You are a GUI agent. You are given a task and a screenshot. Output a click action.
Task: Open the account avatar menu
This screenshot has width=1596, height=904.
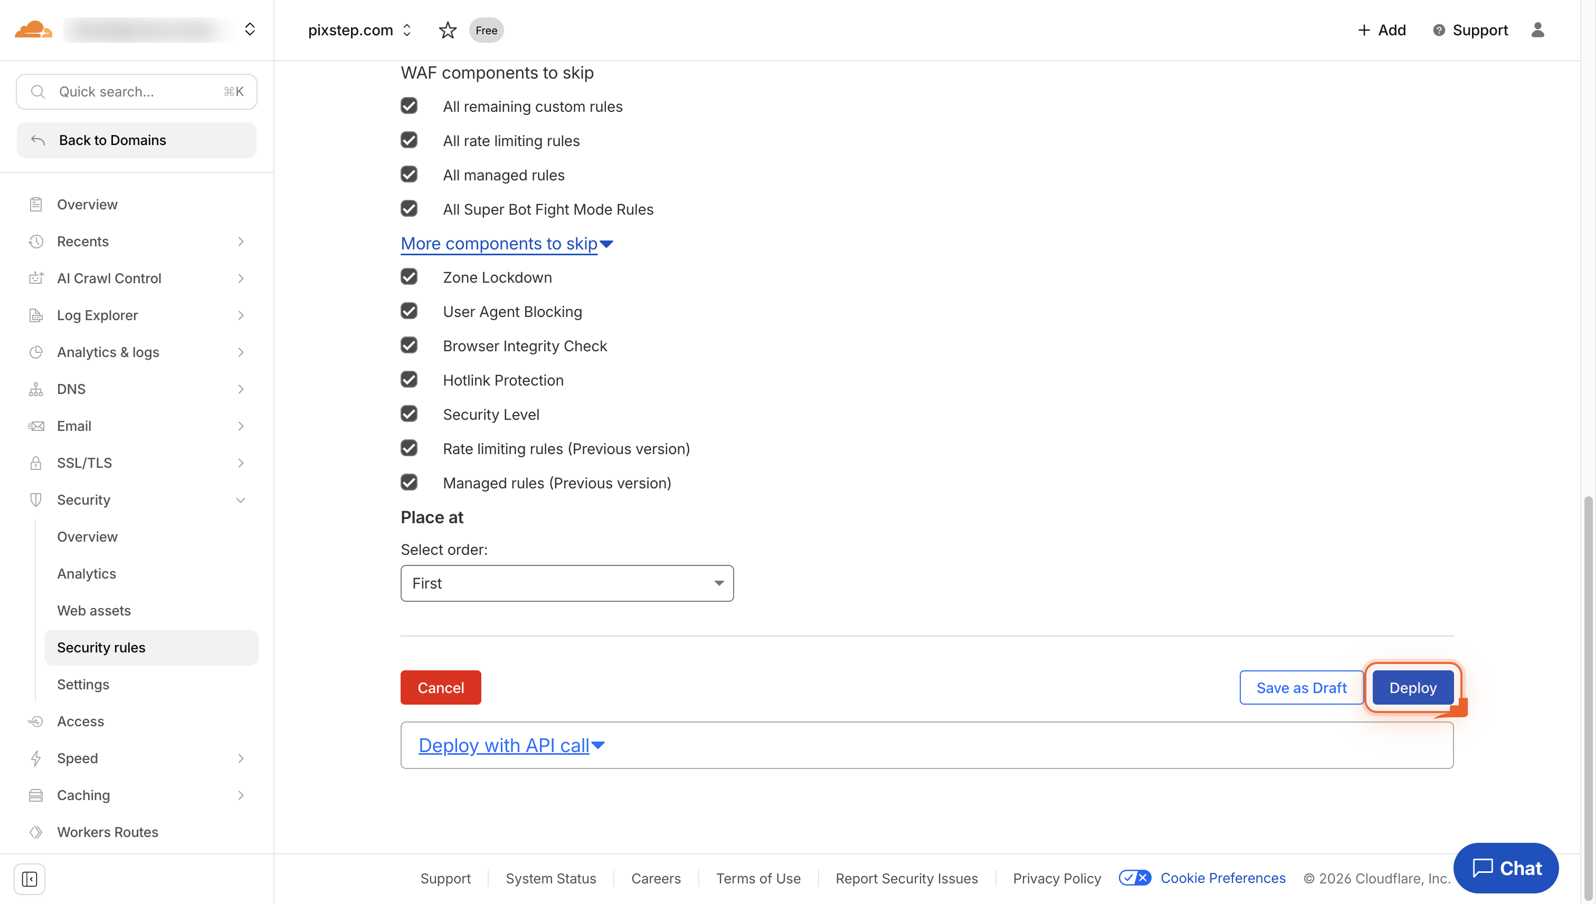1537,30
